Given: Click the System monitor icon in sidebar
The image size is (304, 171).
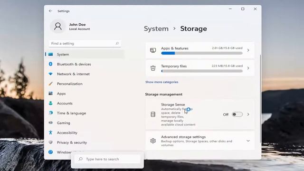Looking at the screenshot, I should coord(51,54).
